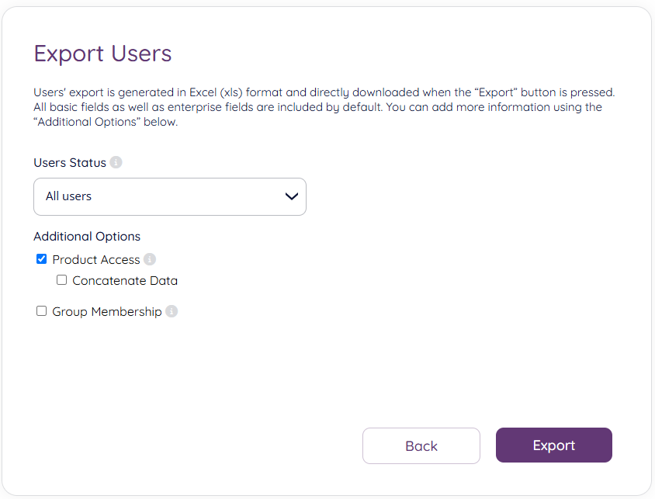Click the info icon beside Group Membership

[171, 310]
